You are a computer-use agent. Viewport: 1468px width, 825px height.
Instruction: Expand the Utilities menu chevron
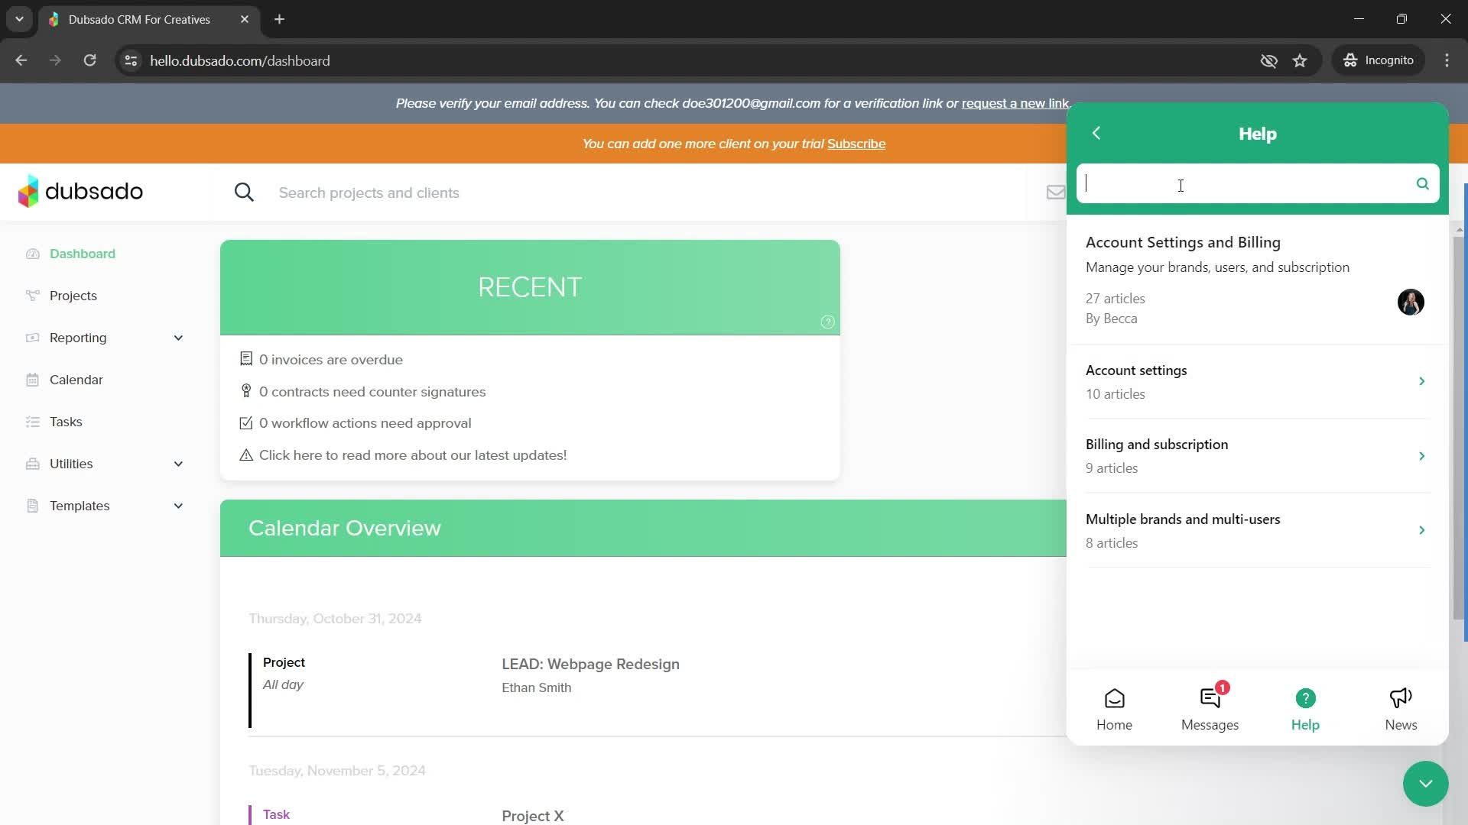click(178, 464)
